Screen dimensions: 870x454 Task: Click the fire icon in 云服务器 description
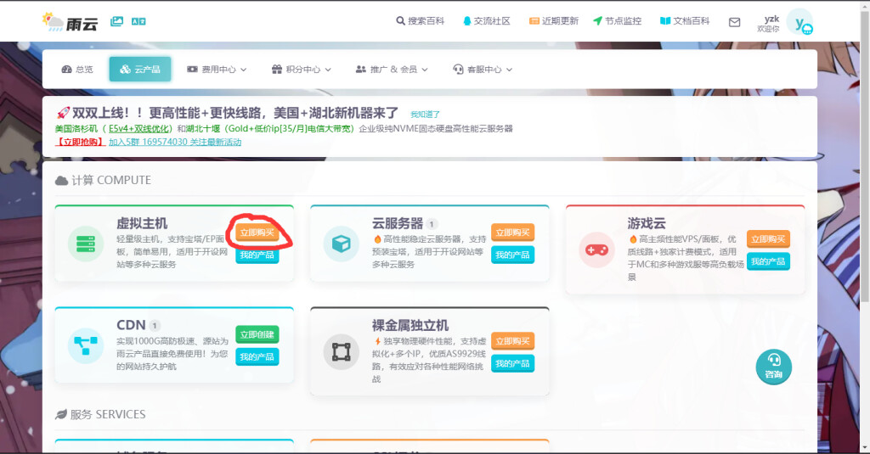click(x=377, y=239)
